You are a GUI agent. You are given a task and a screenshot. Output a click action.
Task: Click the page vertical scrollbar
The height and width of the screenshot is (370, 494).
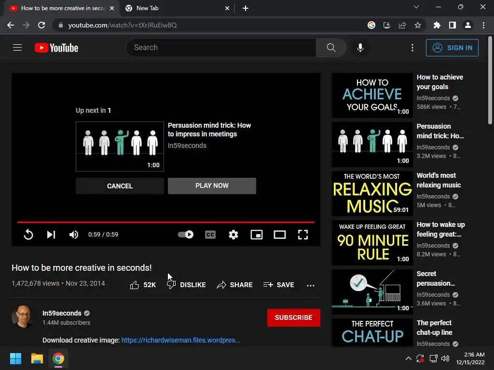point(490,80)
